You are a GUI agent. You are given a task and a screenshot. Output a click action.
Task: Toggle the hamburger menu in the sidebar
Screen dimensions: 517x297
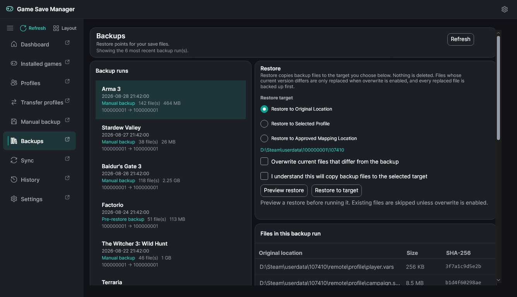(10, 28)
